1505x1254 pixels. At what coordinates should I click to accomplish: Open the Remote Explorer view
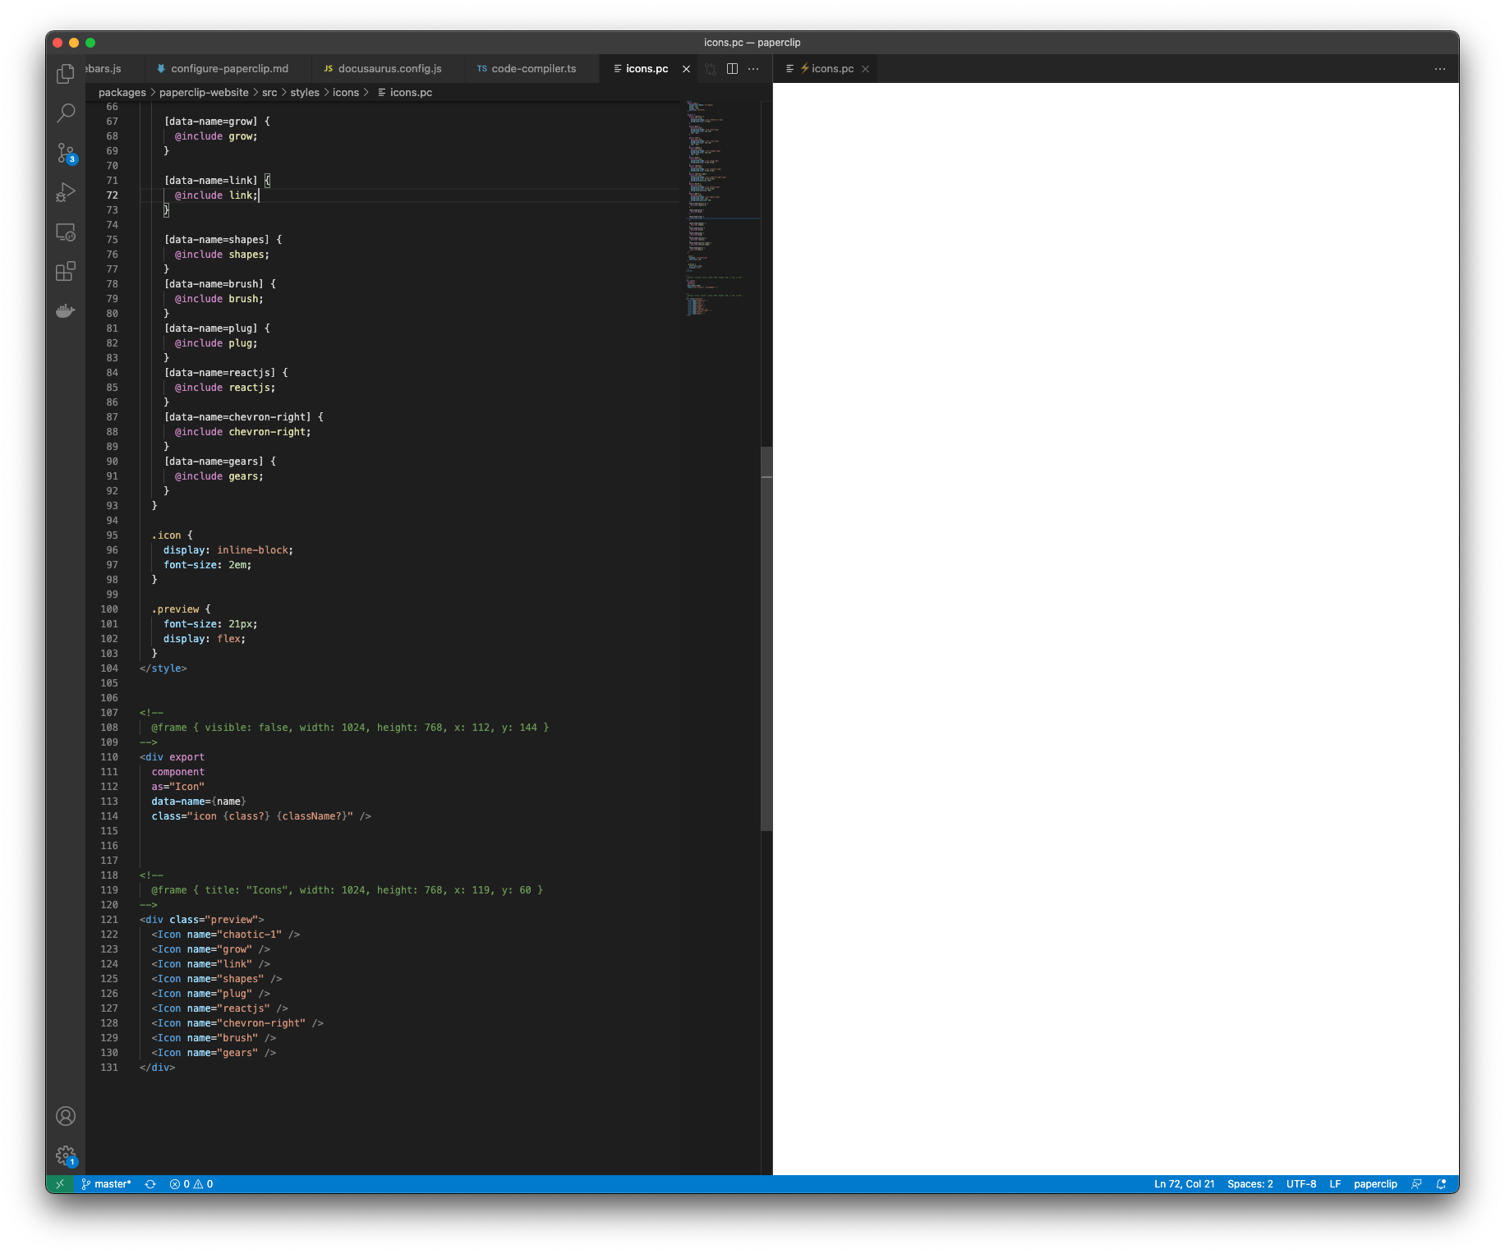pos(65,232)
